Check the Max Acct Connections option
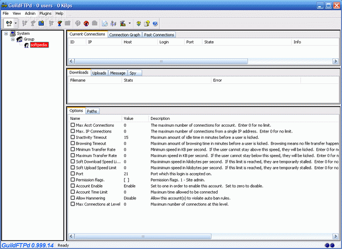This screenshot has width=342, height=249. pyautogui.click(x=72, y=125)
